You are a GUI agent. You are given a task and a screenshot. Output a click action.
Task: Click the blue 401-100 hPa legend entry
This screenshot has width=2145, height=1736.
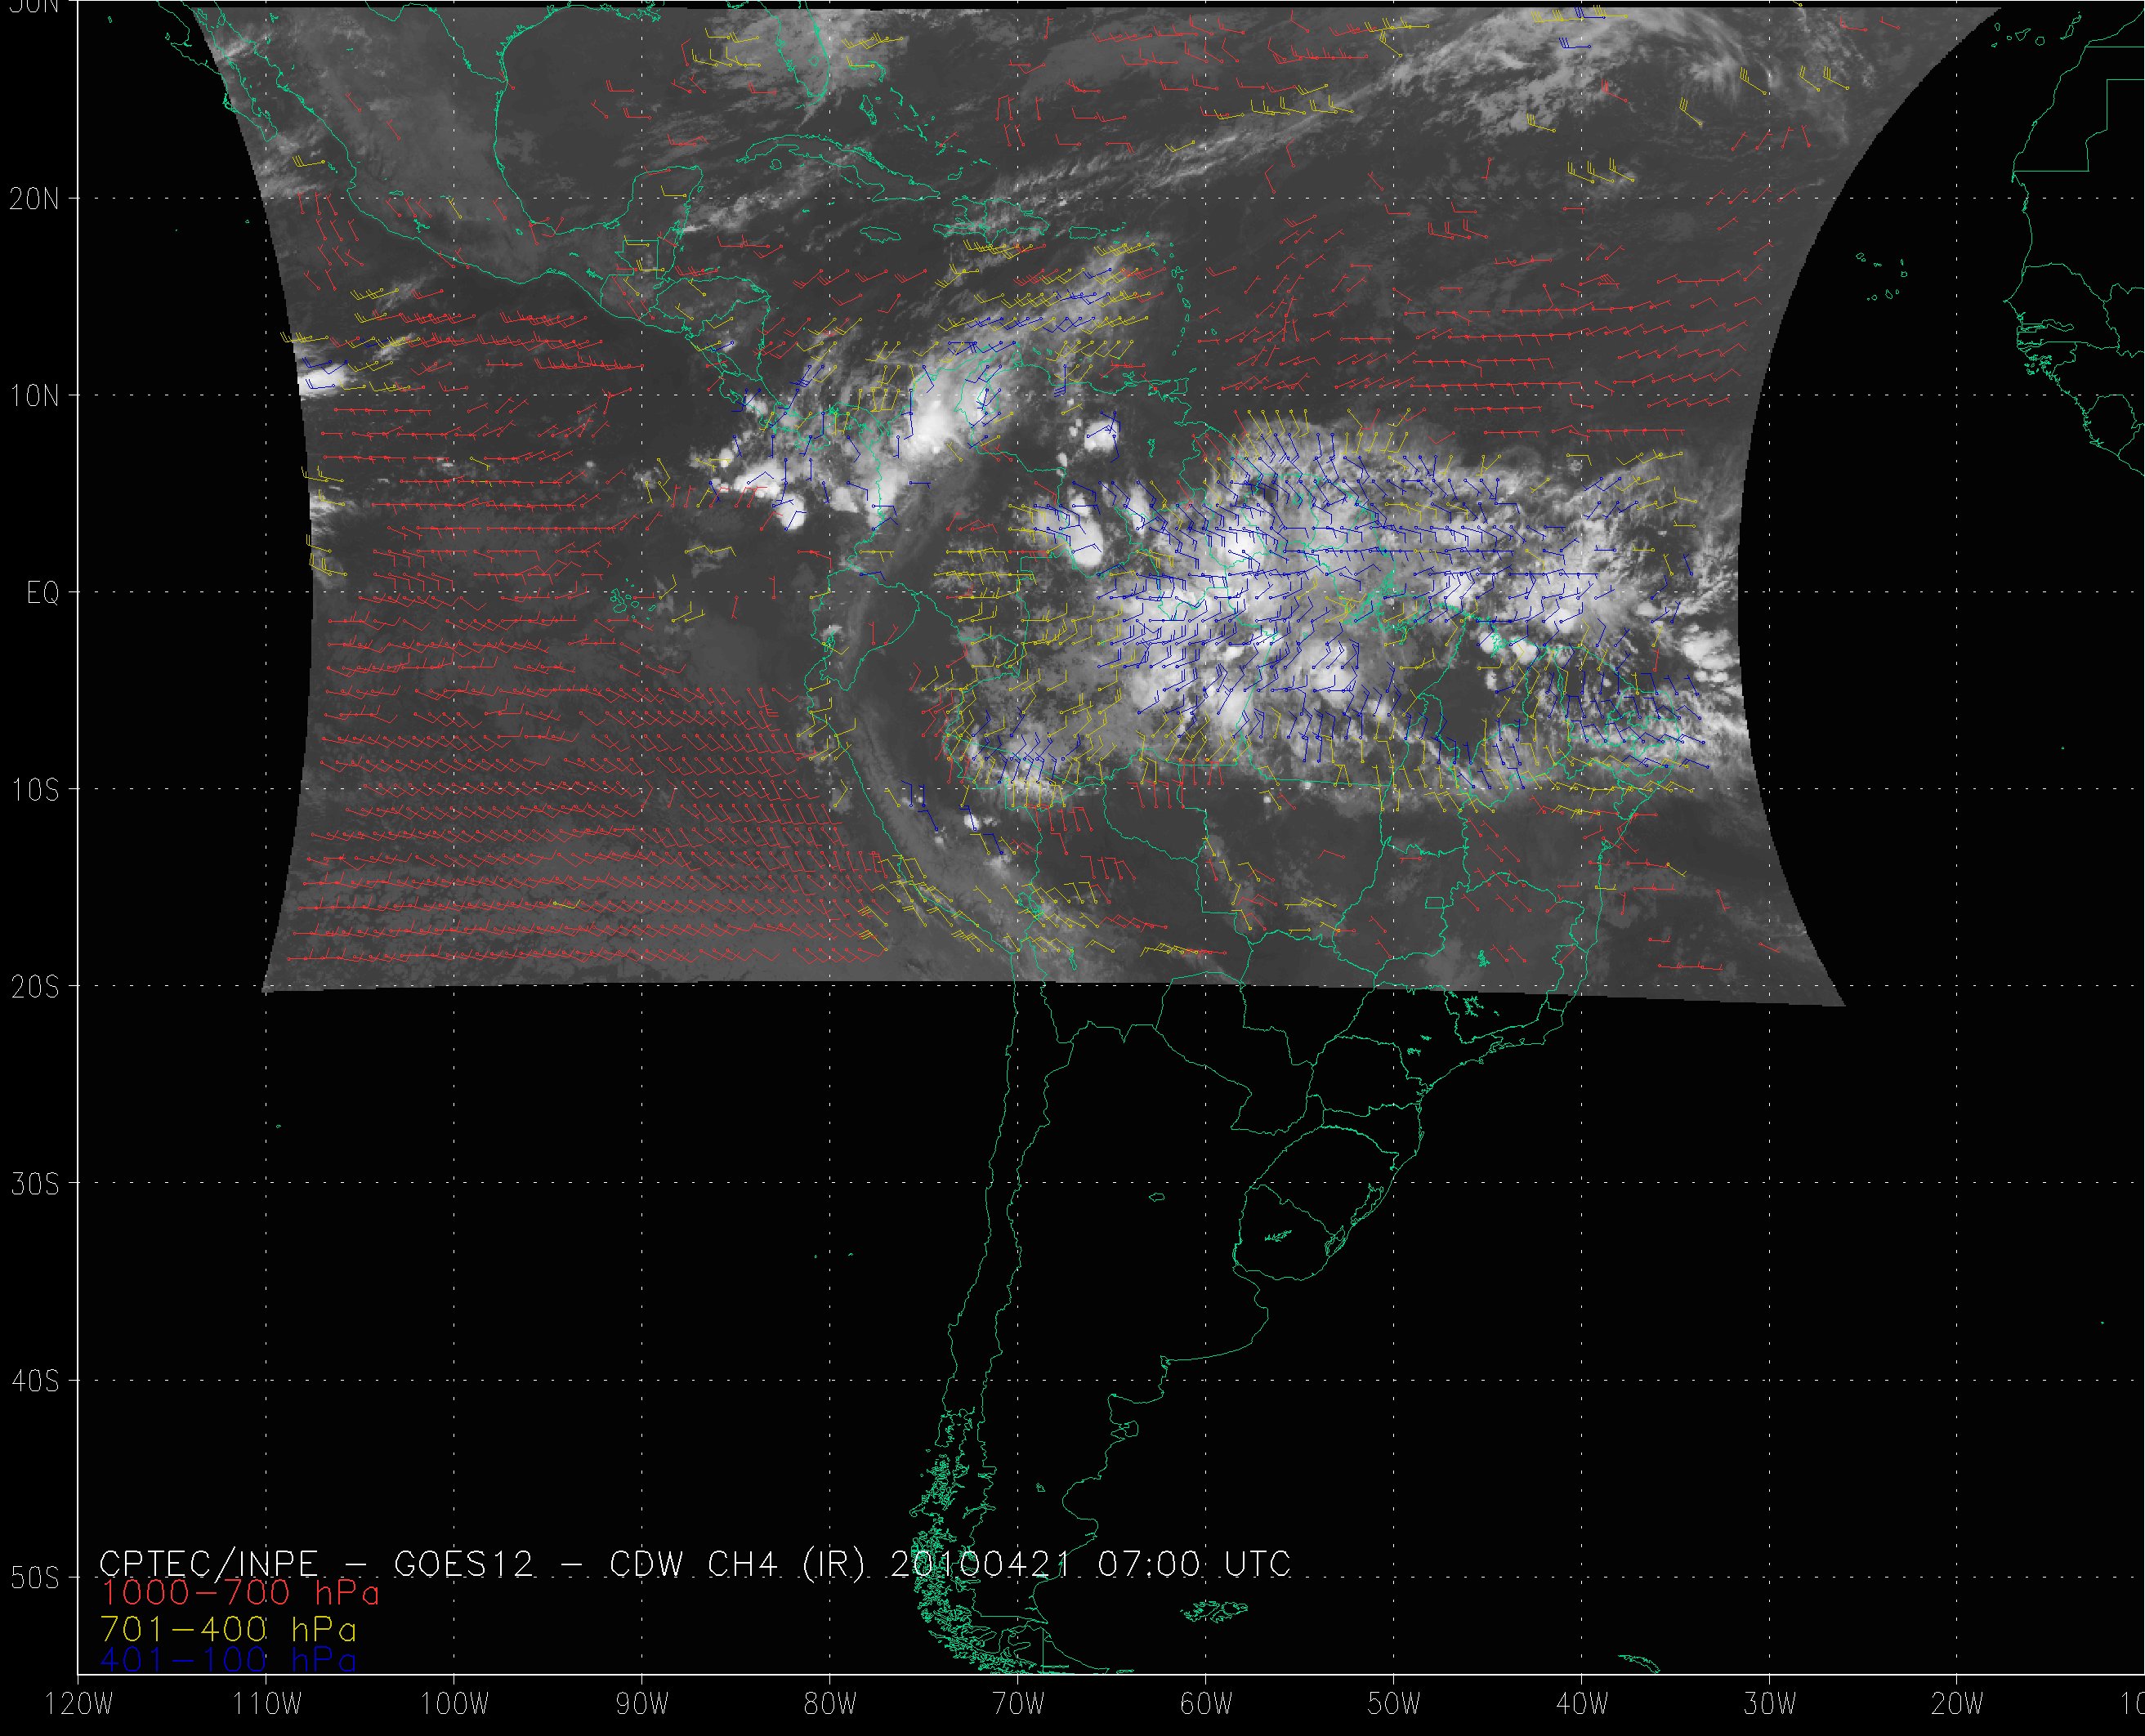point(228,1661)
